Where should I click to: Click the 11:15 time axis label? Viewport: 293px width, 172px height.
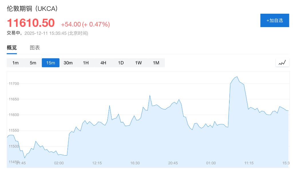click(249, 163)
